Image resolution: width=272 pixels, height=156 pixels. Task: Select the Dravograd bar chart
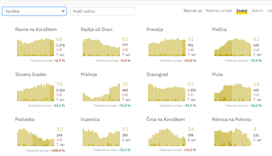pos(167,92)
